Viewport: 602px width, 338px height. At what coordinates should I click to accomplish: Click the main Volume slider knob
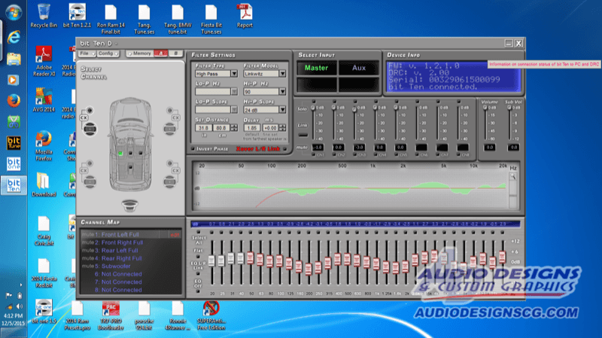click(485, 108)
